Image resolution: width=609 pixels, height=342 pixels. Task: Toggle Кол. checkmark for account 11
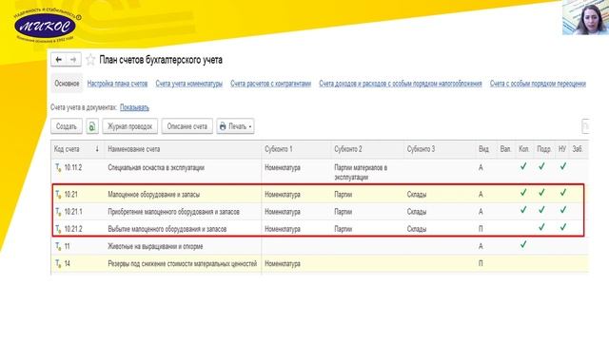523,245
